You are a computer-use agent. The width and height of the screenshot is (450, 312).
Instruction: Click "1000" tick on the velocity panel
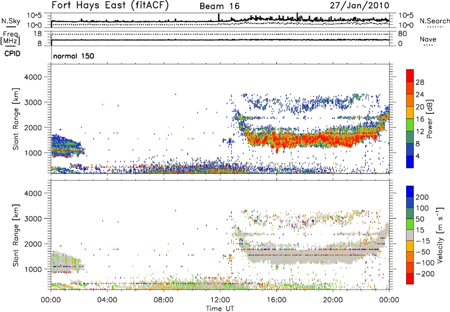pos(33,269)
